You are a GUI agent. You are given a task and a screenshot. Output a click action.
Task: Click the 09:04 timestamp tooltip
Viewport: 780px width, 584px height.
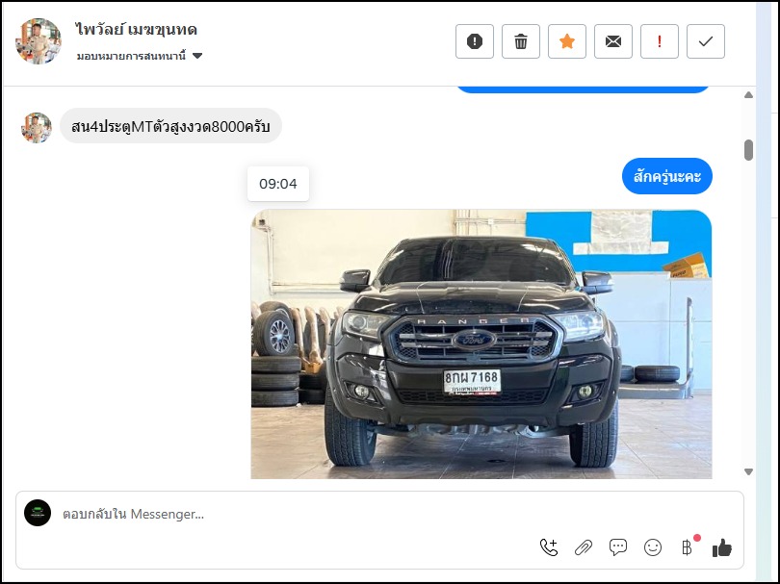(278, 184)
